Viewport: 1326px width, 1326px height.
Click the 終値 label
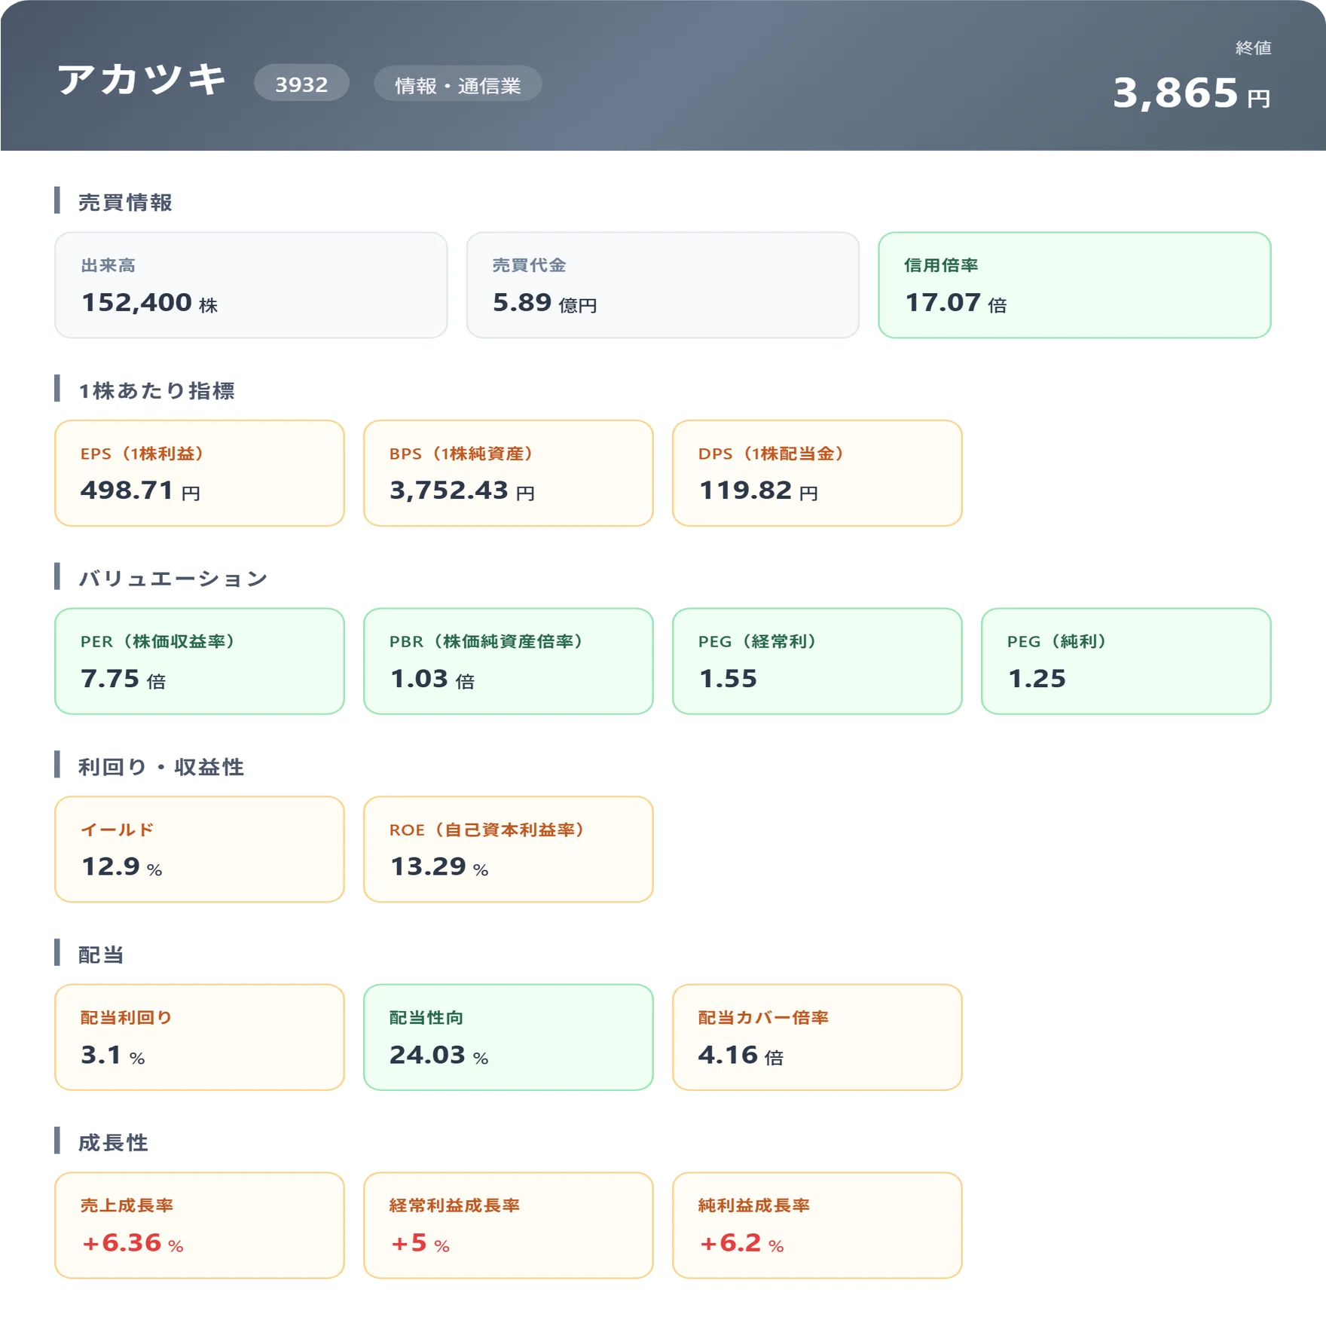[1253, 47]
